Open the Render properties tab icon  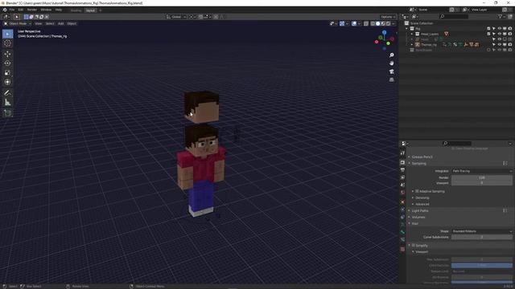pos(402,162)
